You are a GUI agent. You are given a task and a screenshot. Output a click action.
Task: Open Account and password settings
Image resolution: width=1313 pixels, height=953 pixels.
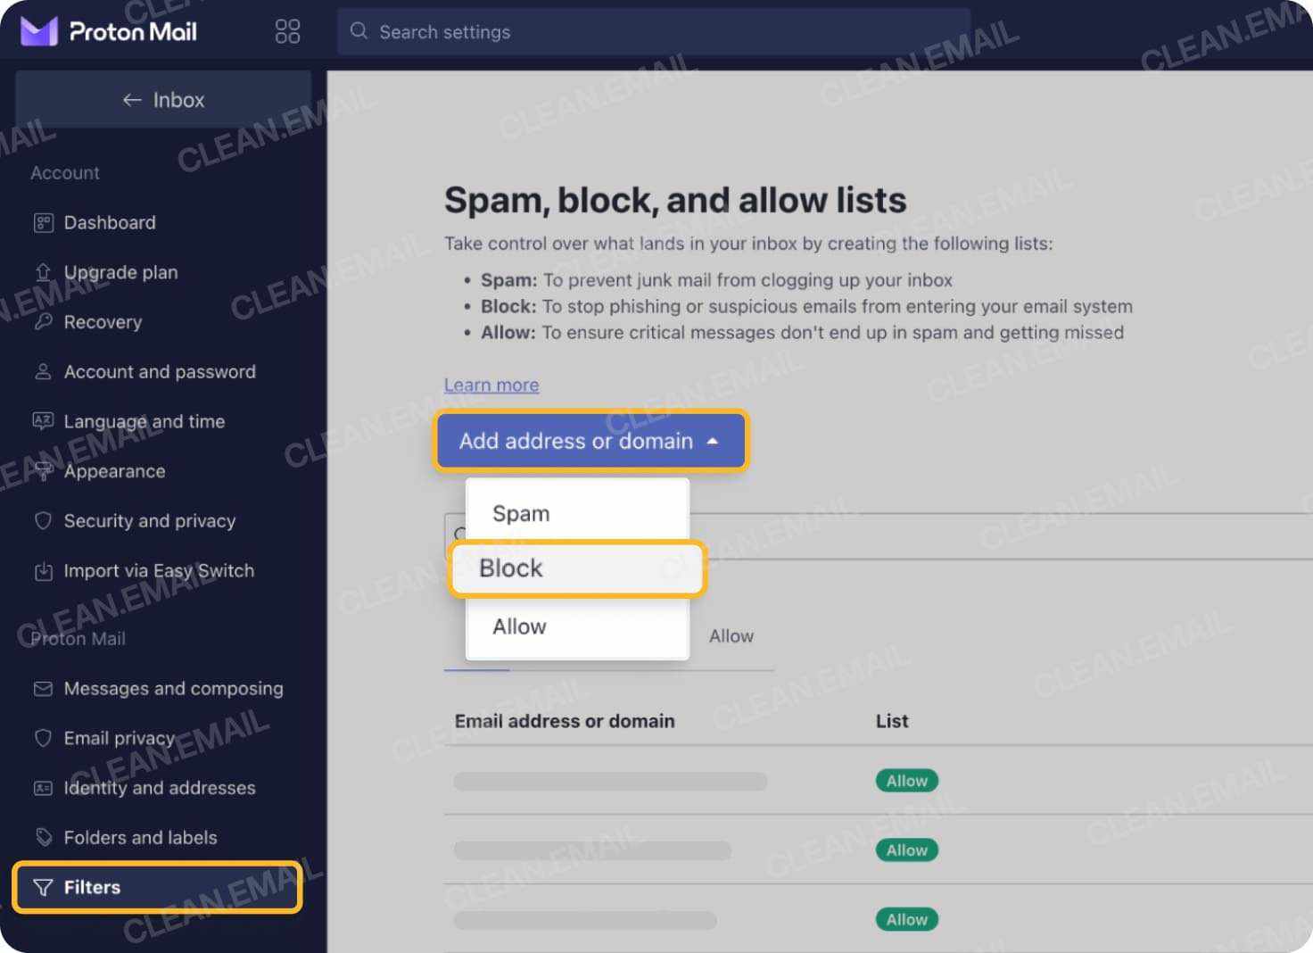tap(159, 372)
